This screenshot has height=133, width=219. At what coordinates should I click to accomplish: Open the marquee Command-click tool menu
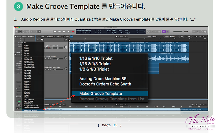click(x=121, y=37)
